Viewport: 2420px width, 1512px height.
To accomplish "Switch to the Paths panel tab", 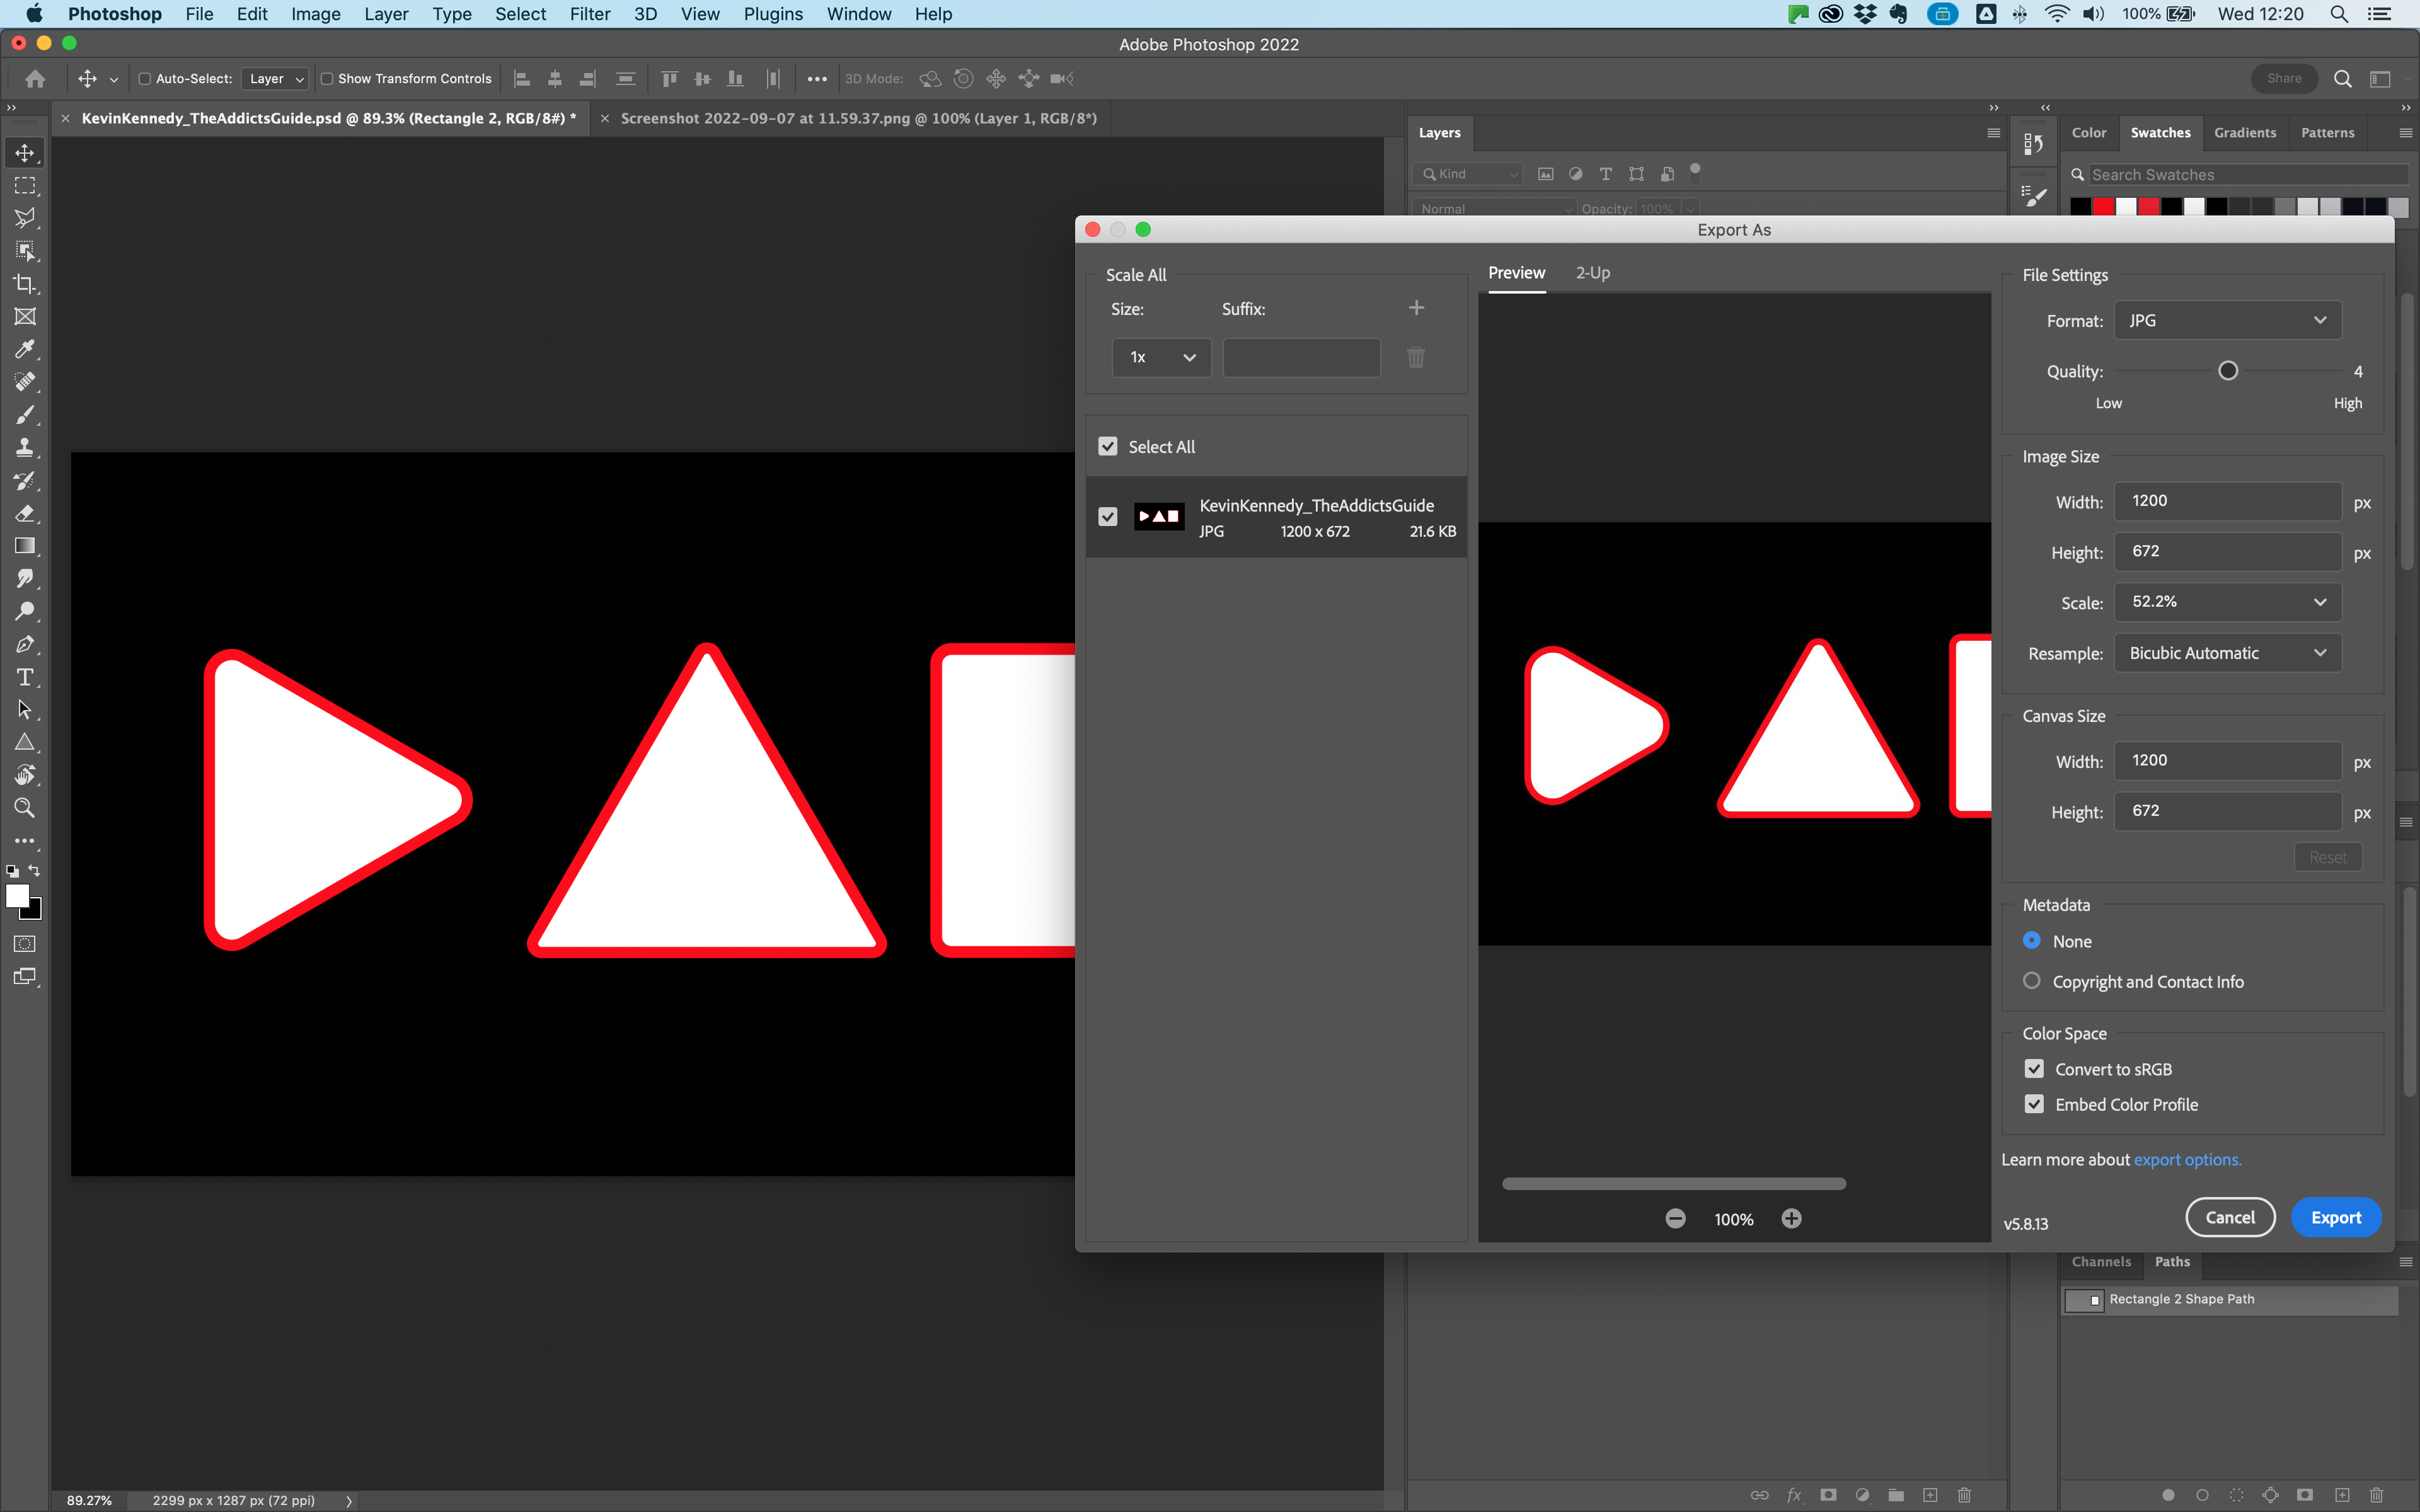I will tap(2172, 1262).
